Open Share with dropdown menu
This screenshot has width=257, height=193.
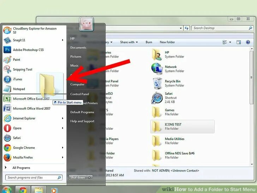pos(129,42)
